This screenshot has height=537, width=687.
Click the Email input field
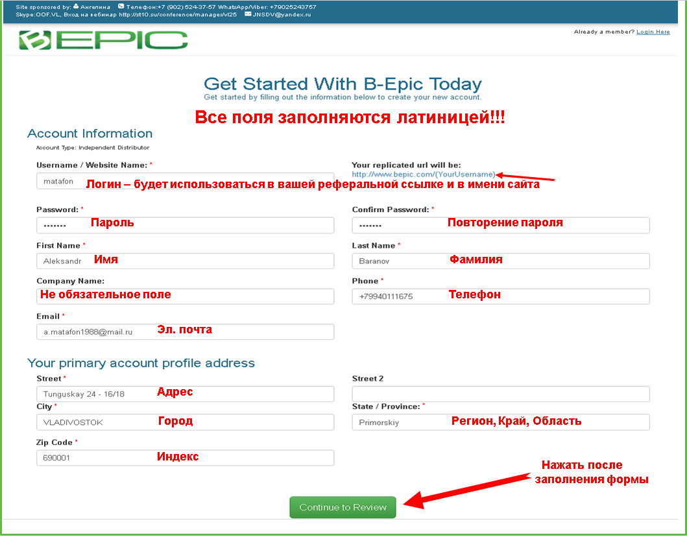pyautogui.click(x=185, y=332)
